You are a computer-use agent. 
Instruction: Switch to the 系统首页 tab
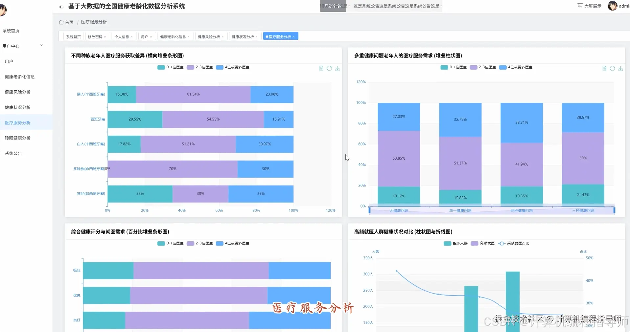tap(73, 37)
